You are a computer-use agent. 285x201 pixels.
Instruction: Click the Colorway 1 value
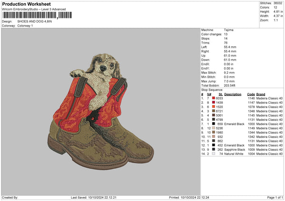point(25,25)
